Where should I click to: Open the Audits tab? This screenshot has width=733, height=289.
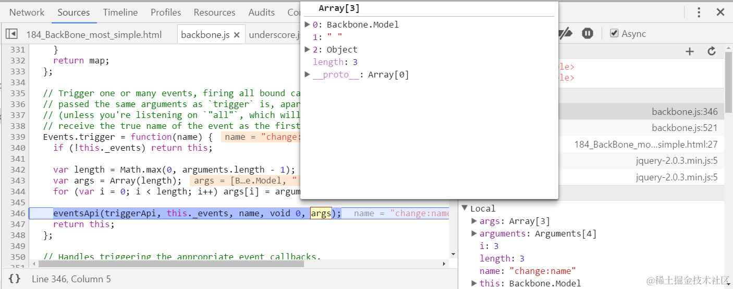[261, 12]
